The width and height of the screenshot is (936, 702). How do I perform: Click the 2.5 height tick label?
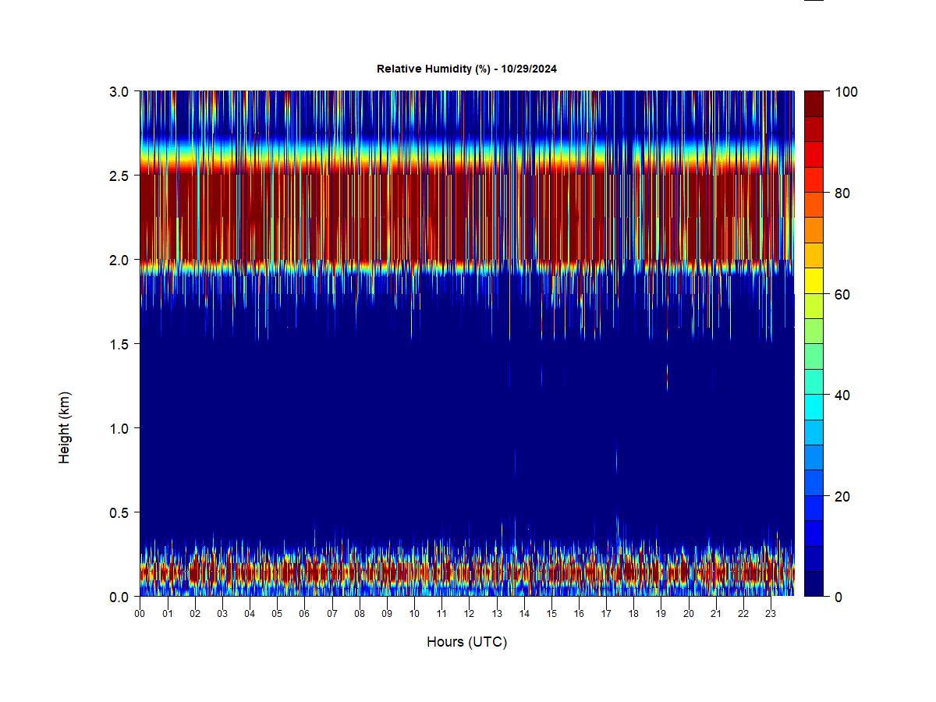point(120,175)
